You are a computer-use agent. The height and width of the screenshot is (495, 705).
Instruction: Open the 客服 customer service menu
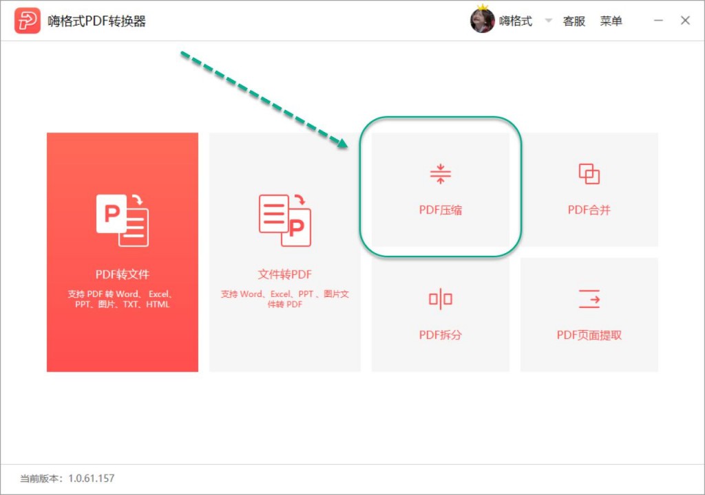coord(574,21)
